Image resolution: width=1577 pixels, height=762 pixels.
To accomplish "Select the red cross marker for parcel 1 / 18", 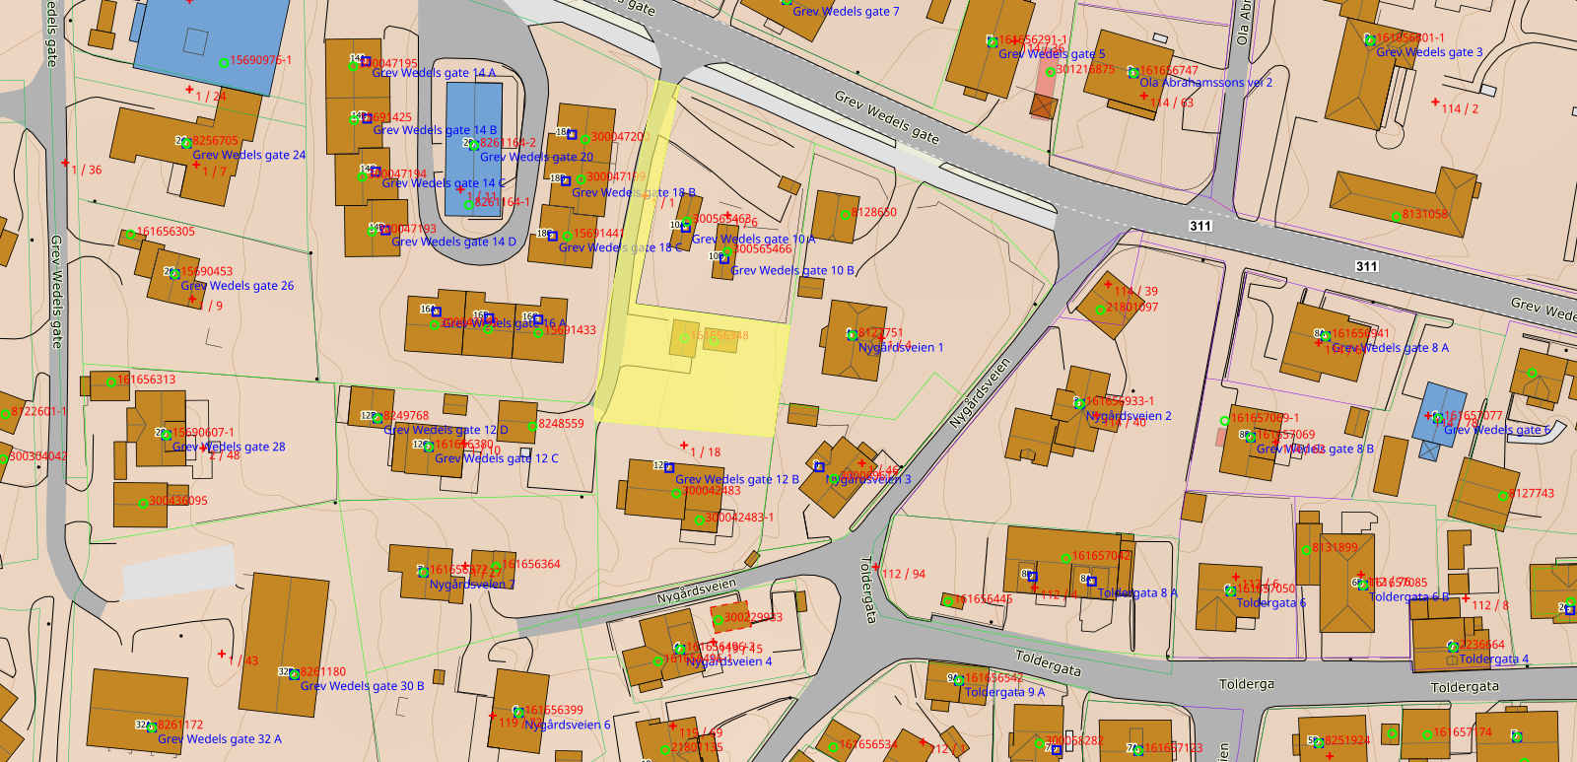I will pos(684,446).
